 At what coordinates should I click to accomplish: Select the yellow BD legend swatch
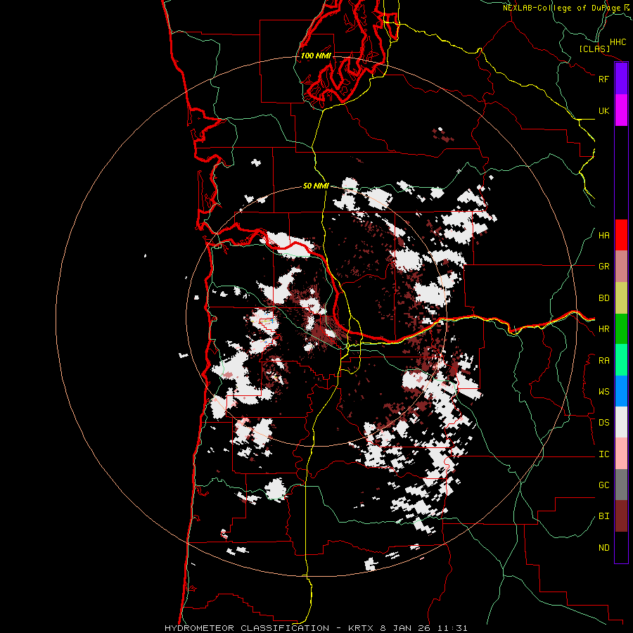click(x=621, y=298)
